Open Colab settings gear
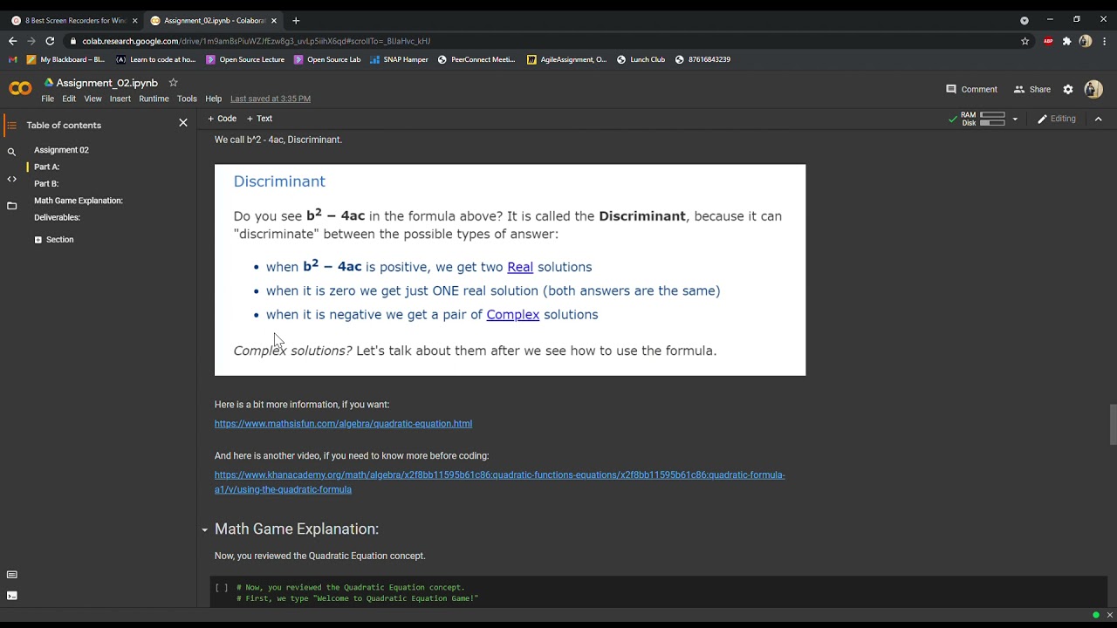This screenshot has width=1117, height=628. point(1068,89)
